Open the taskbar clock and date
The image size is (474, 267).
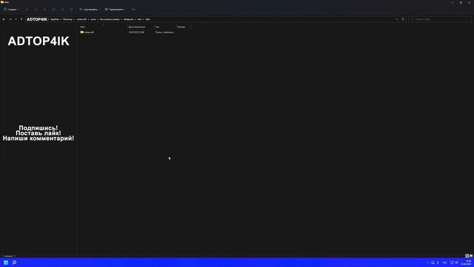click(x=466, y=263)
